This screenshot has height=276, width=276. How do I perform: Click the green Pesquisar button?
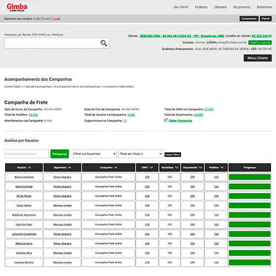pos(60,153)
